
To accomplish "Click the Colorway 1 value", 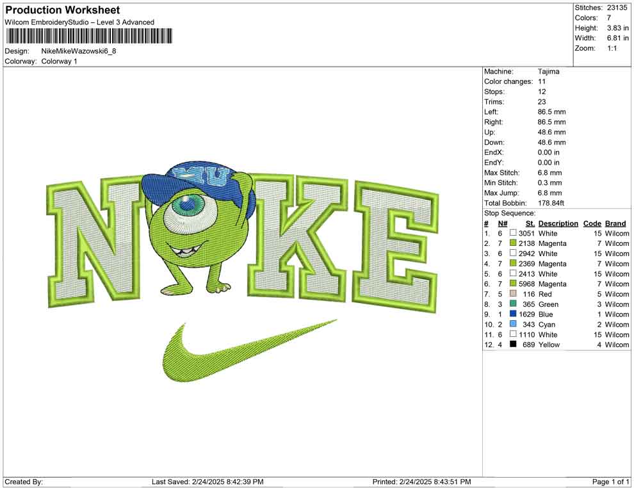I will (x=59, y=61).
